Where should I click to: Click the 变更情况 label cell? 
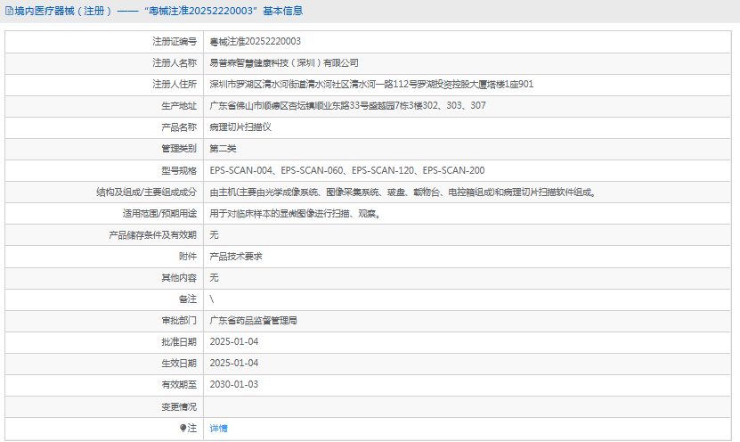coord(104,406)
